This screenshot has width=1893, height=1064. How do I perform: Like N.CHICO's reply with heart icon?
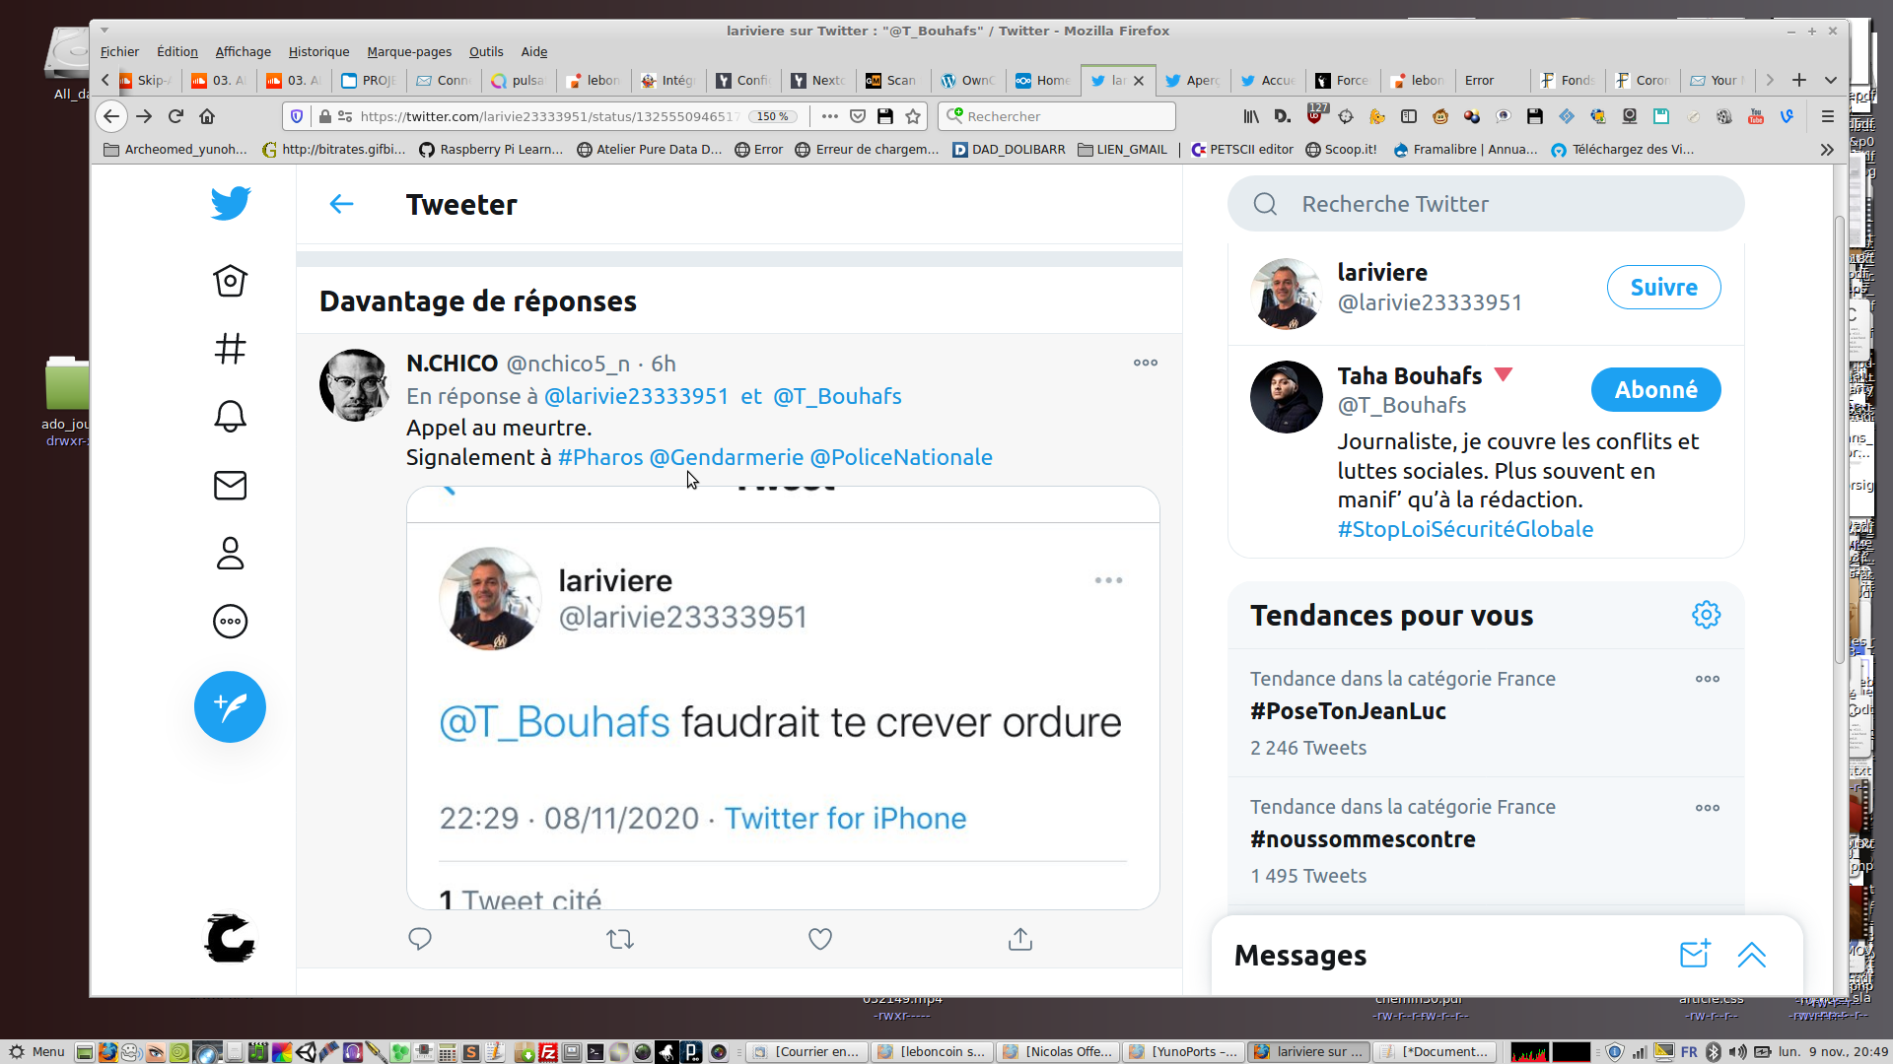click(820, 939)
